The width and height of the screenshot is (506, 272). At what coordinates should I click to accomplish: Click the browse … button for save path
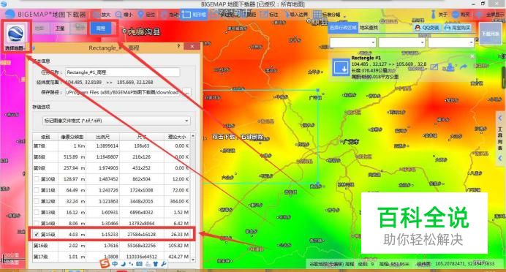pyautogui.click(x=186, y=92)
